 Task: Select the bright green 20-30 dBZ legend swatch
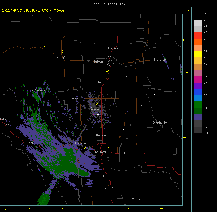[x=198, y=105]
